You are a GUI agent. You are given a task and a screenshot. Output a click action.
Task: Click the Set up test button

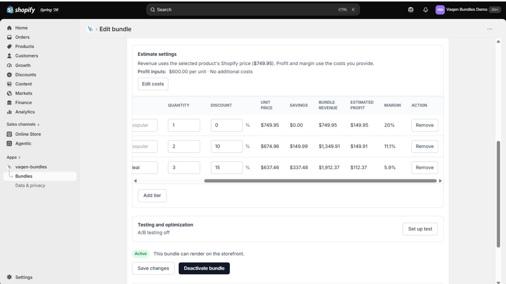(420, 229)
